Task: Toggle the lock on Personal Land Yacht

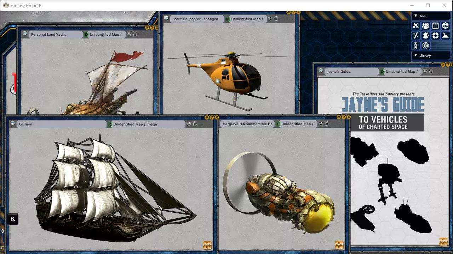Action: coord(135,34)
